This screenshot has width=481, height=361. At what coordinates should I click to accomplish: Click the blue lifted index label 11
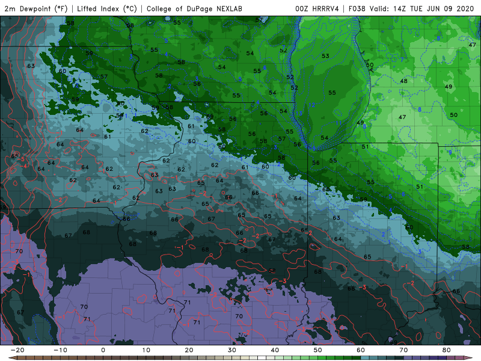pyautogui.click(x=339, y=123)
